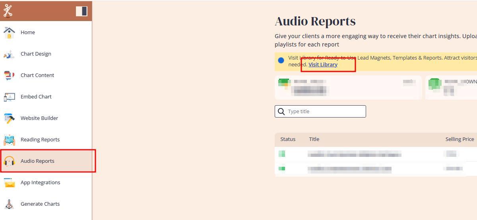Follow the Visit Library link
Image resolution: width=477 pixels, height=220 pixels.
[x=323, y=65]
